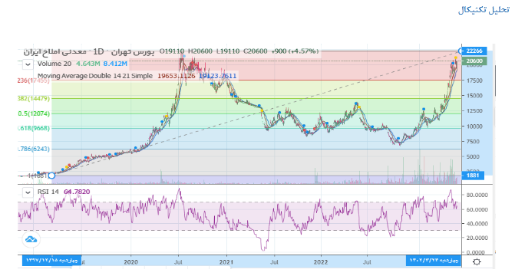Click the 22266 price label
Screen dimensions: 515x276
[x=474, y=51]
